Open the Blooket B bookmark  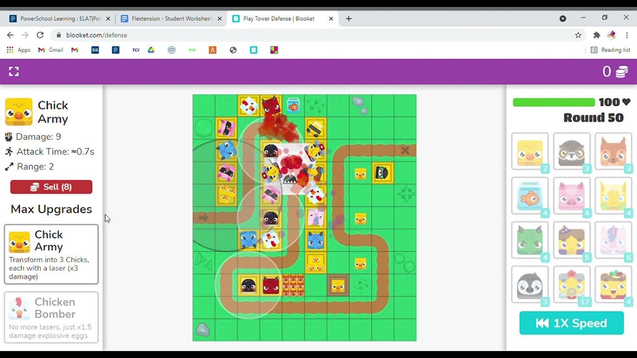click(253, 50)
